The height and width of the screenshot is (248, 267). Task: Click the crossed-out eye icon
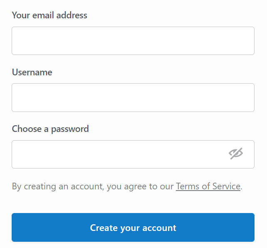tap(236, 154)
